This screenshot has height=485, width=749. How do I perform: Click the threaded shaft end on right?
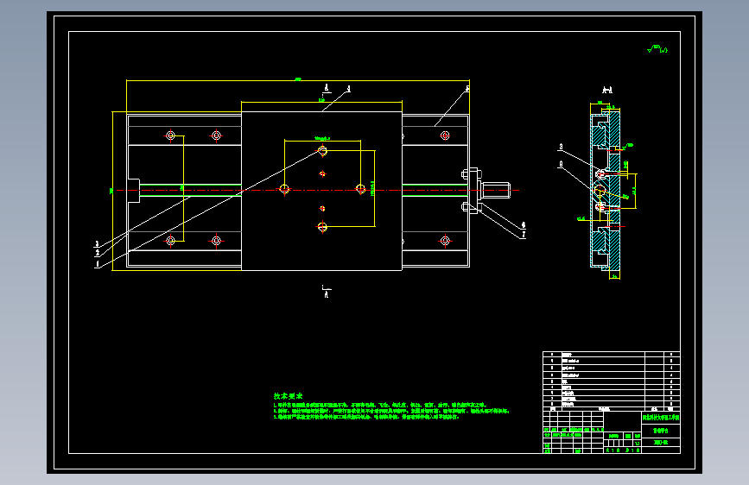coord(496,190)
